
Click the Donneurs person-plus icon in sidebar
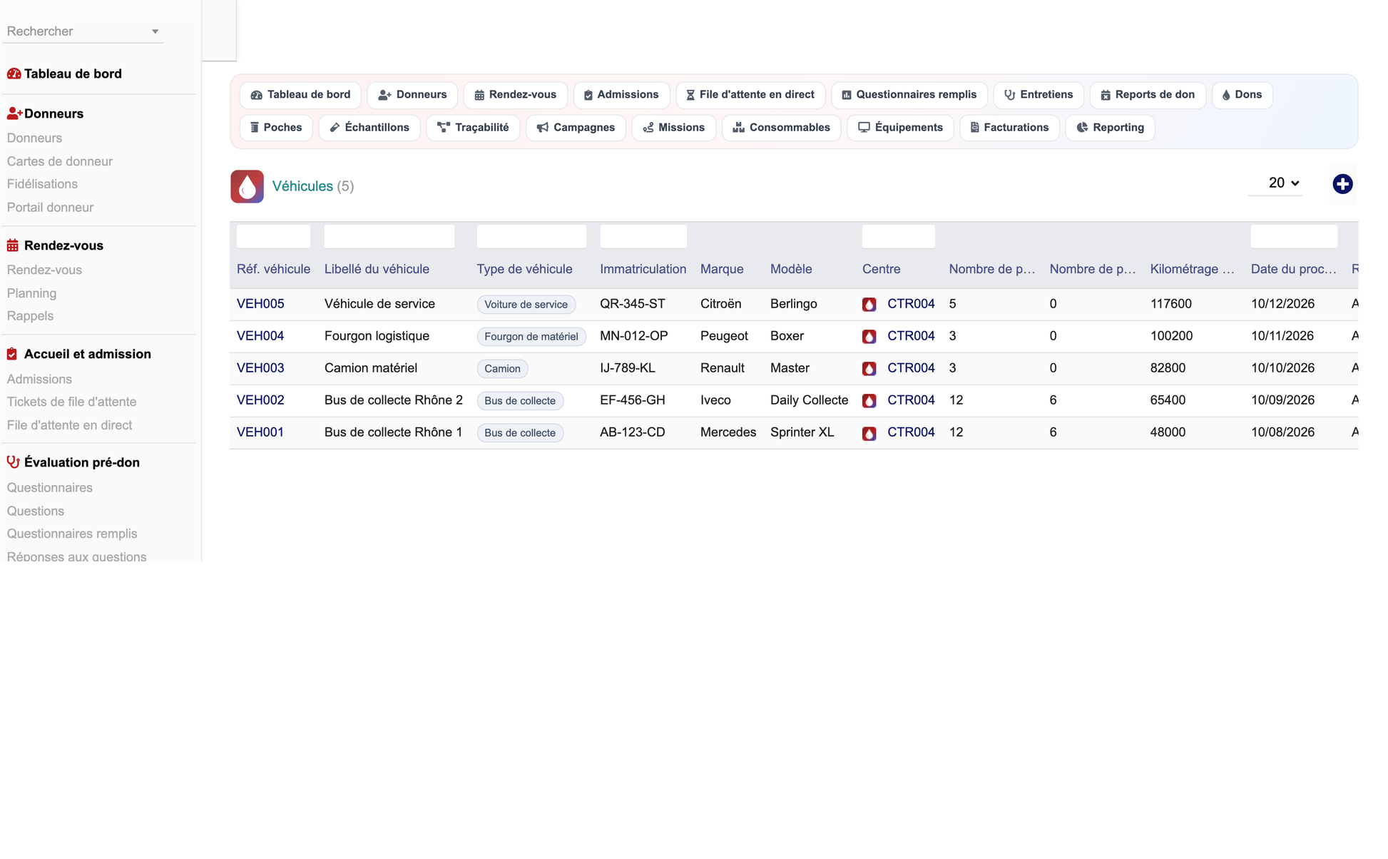pyautogui.click(x=14, y=113)
